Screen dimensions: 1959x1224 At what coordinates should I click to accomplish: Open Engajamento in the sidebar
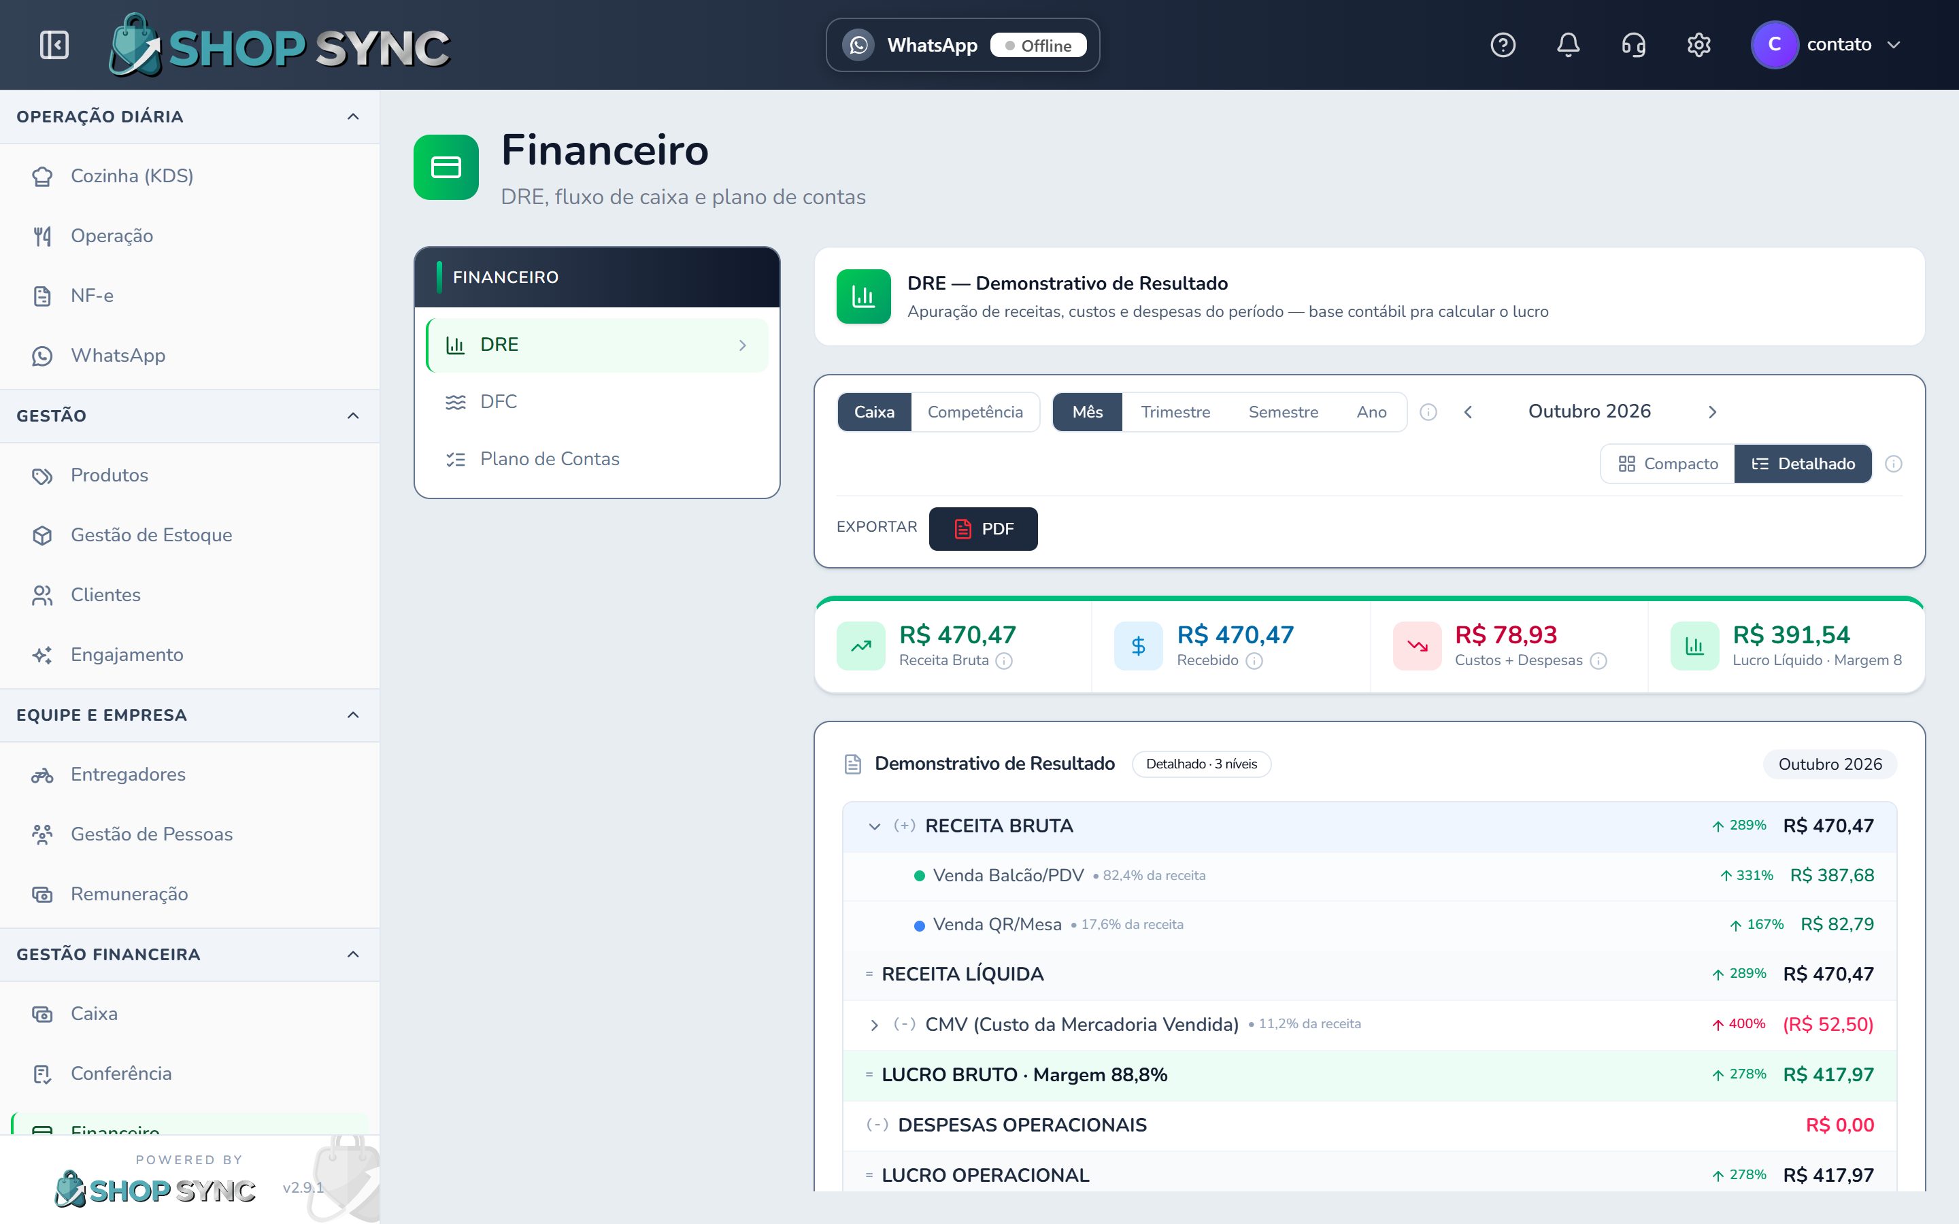189,655
